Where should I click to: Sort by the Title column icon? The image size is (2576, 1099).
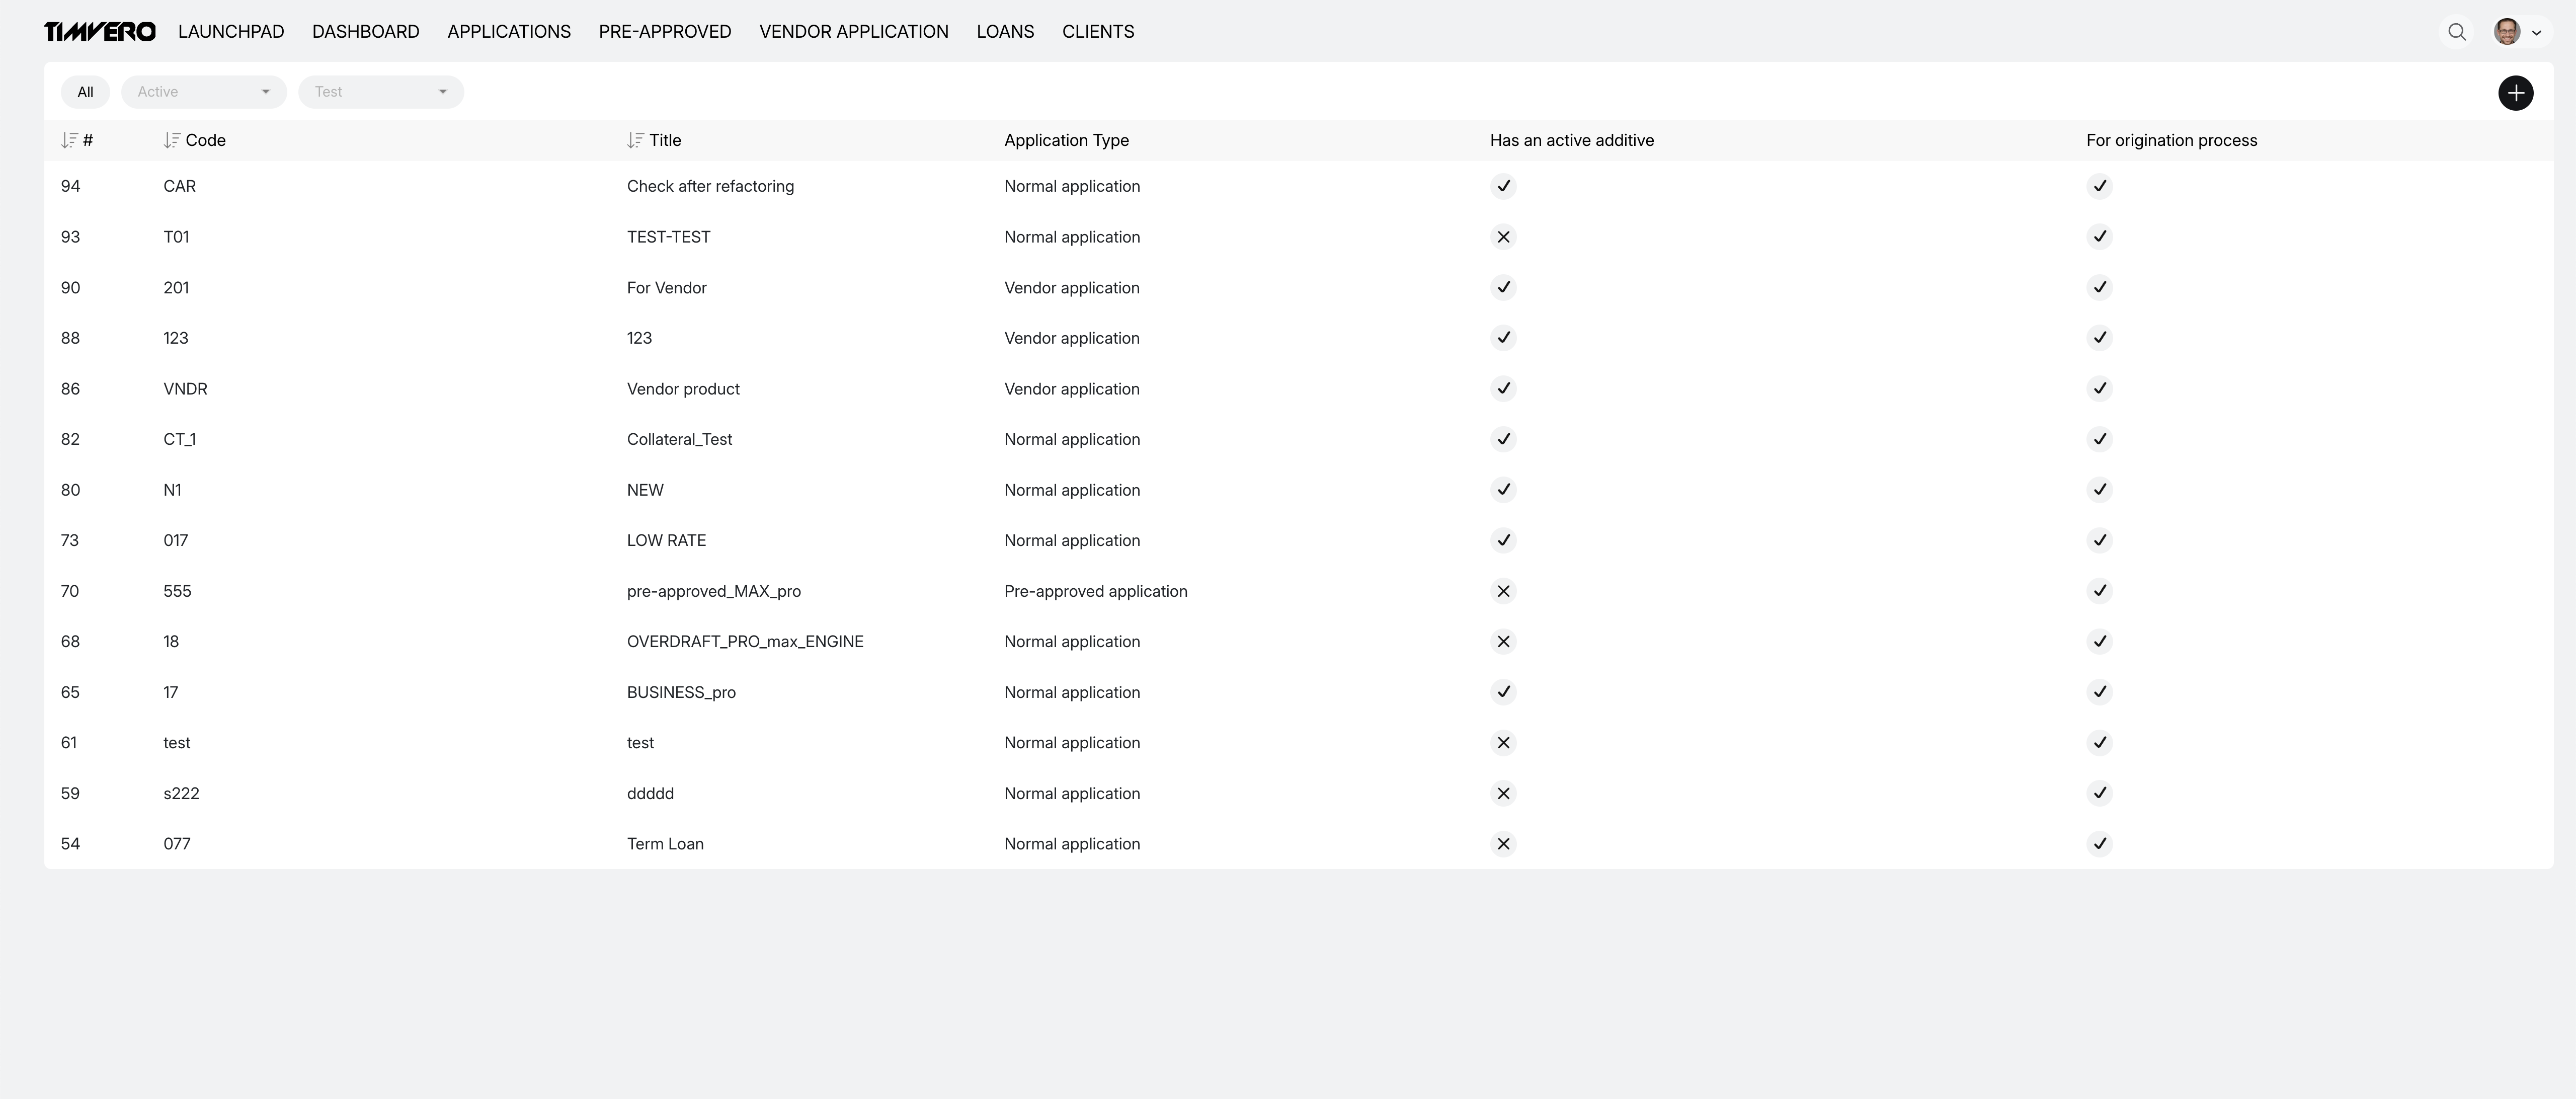click(x=635, y=140)
